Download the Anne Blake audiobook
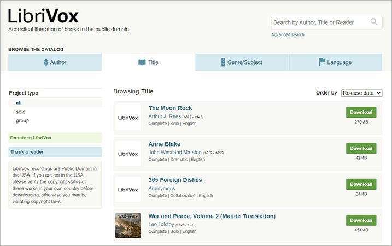 click(361, 148)
